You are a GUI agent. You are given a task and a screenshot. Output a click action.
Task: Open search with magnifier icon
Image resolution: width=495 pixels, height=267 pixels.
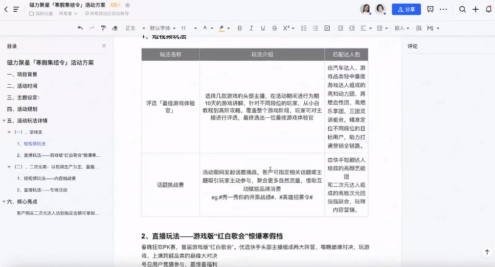[462, 10]
